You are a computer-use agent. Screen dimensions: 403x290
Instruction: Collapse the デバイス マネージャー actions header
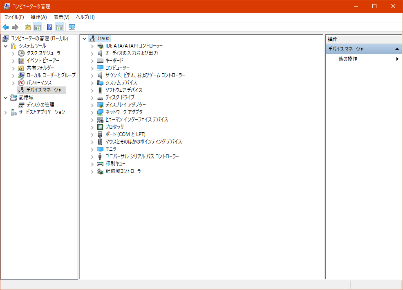coord(396,49)
